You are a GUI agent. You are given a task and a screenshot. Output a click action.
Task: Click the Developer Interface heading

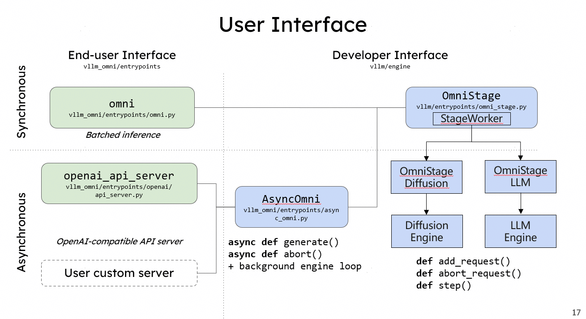390,55
